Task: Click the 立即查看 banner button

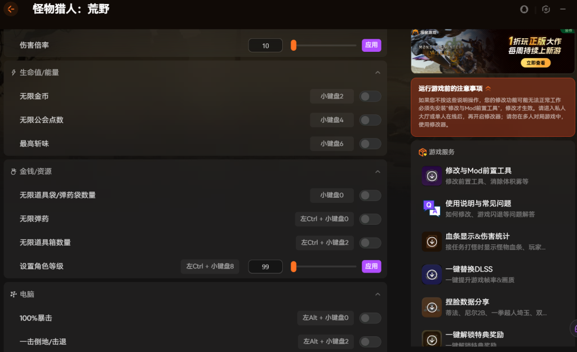Action: [535, 63]
